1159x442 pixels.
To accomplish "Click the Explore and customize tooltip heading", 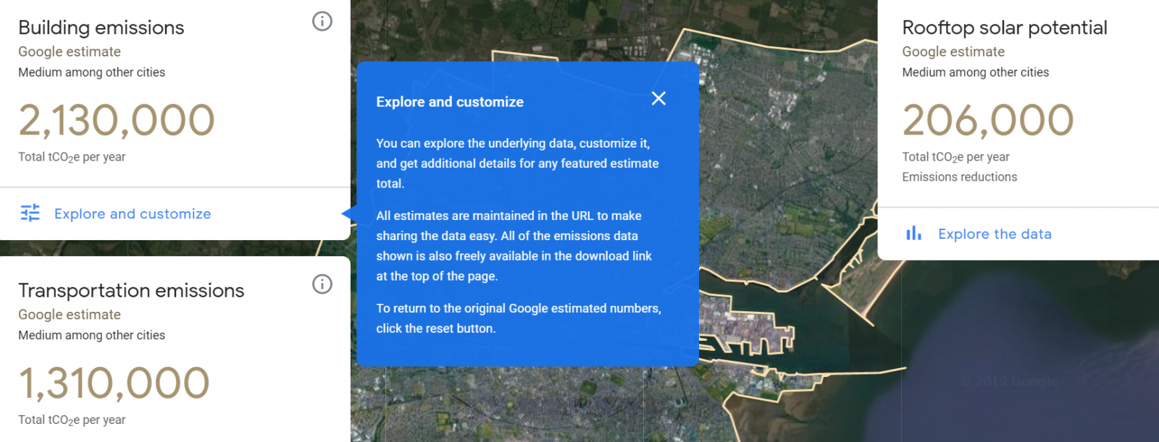I will coord(450,102).
